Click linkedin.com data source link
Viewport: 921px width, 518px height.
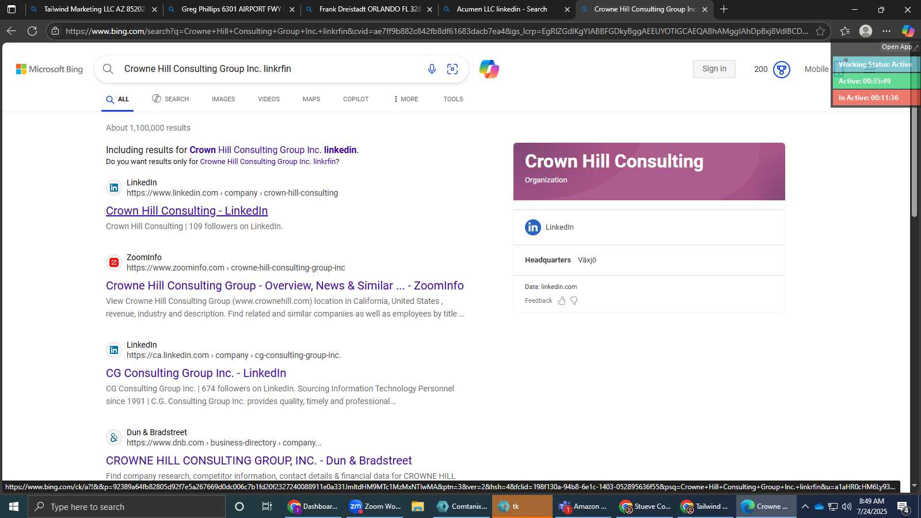click(559, 287)
